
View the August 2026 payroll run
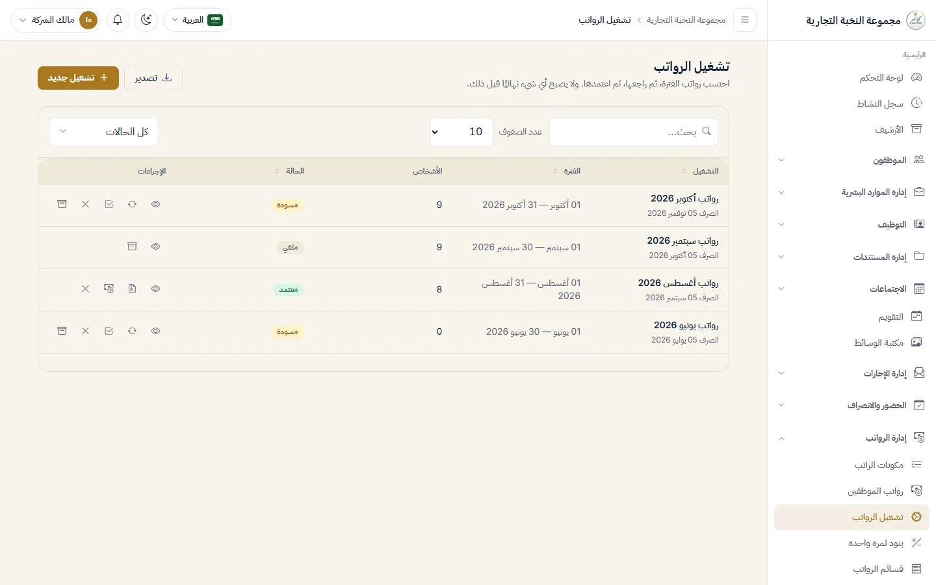click(x=155, y=289)
